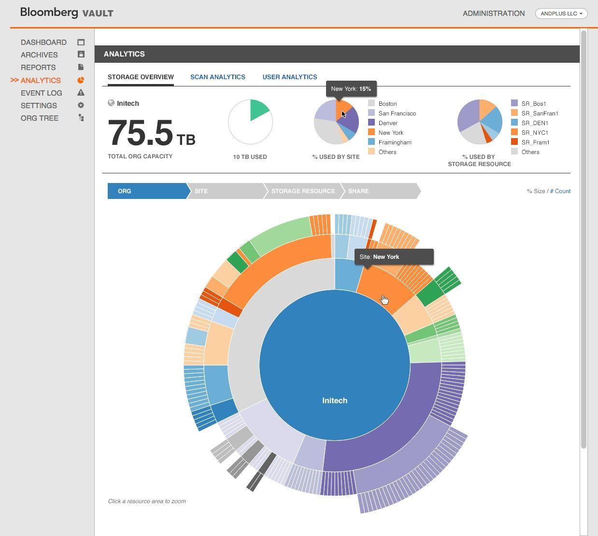Click the Dashboard window icon in sidebar
This screenshot has width=598, height=536.
tap(81, 42)
